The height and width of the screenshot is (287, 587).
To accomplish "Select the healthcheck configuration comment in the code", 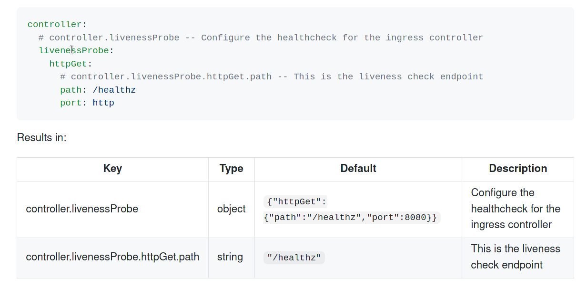I will pyautogui.click(x=260, y=37).
